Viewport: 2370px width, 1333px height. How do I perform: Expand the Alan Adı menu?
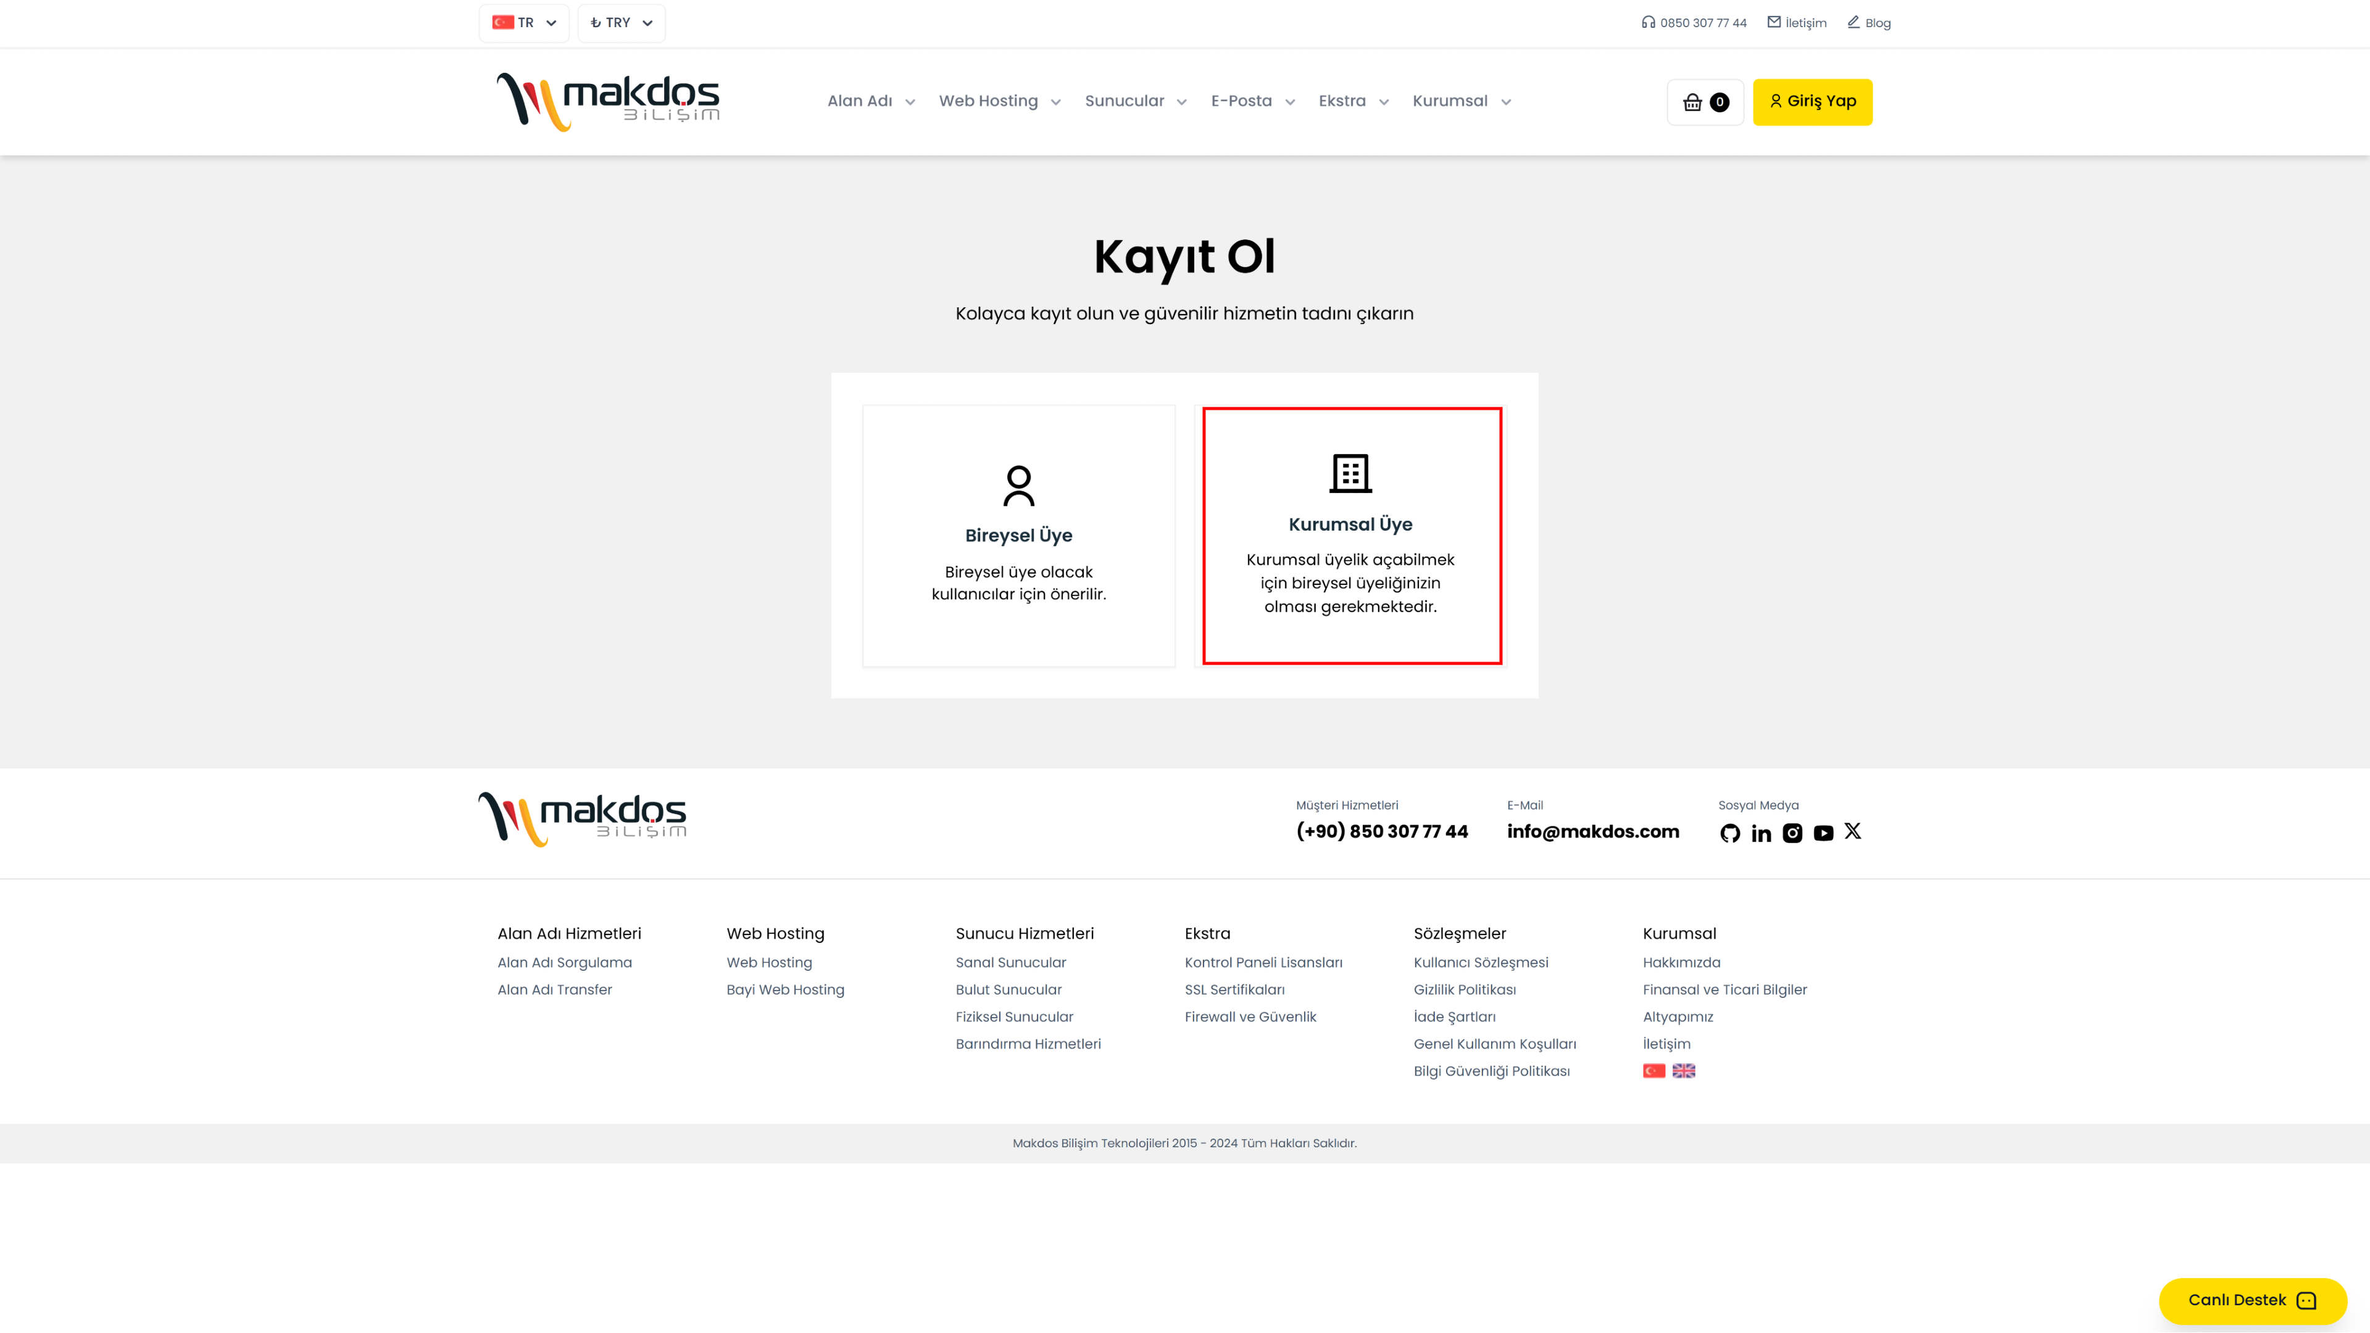[x=870, y=101]
